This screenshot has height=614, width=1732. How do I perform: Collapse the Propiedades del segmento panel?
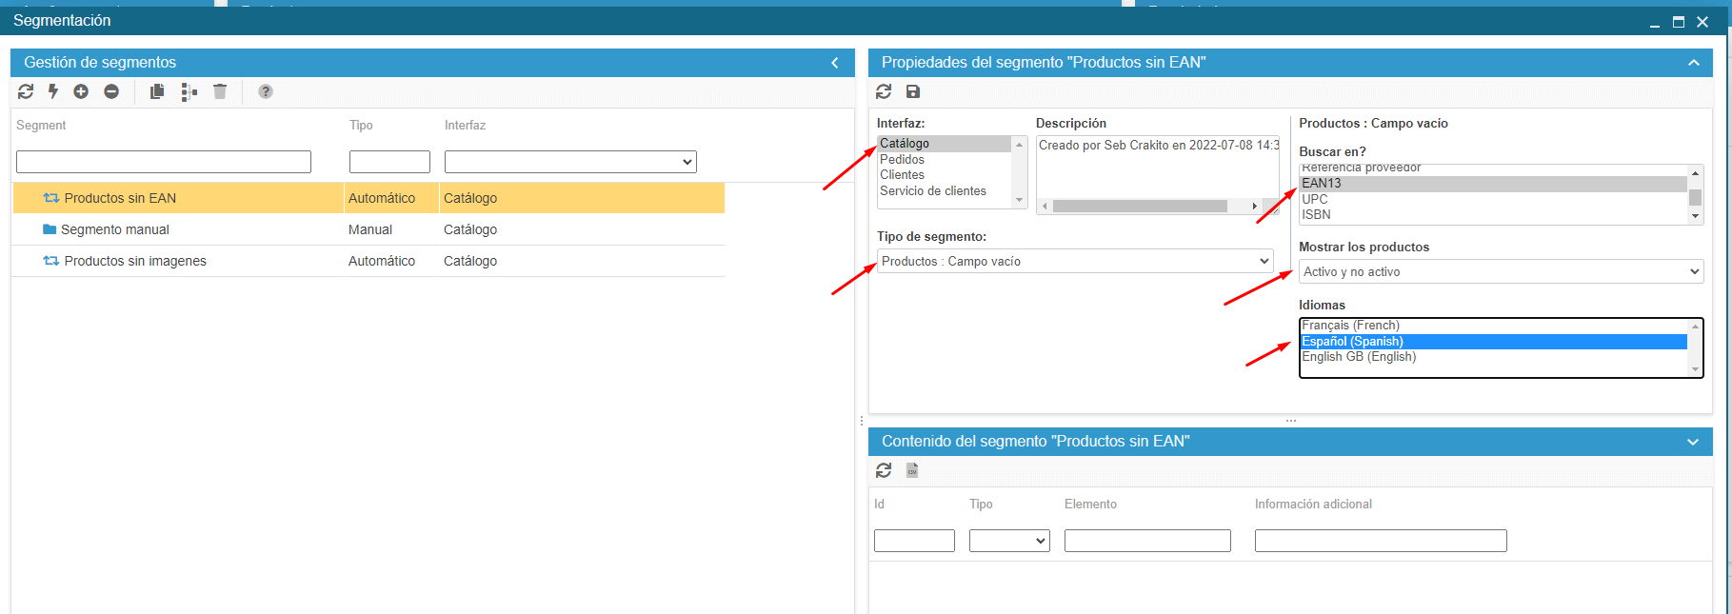pos(1693,63)
